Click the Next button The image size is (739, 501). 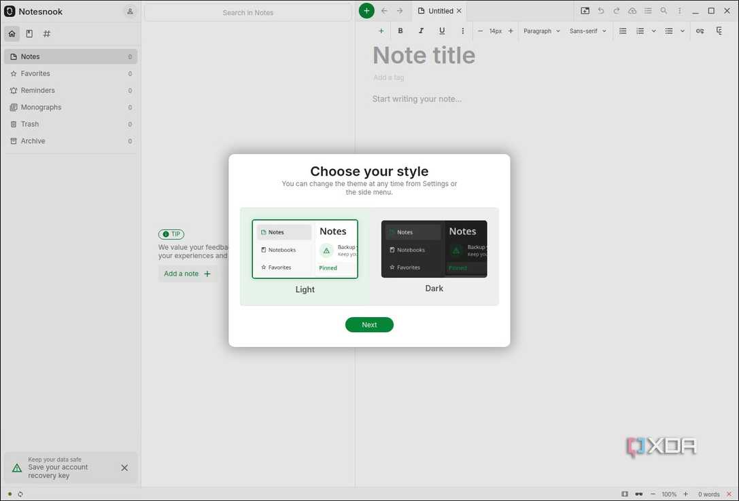click(x=369, y=324)
